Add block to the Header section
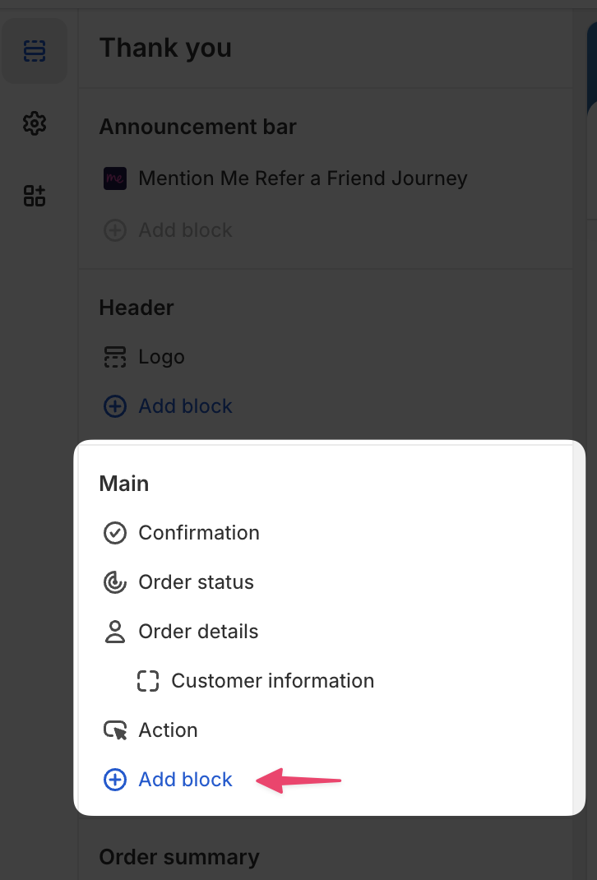 click(185, 406)
